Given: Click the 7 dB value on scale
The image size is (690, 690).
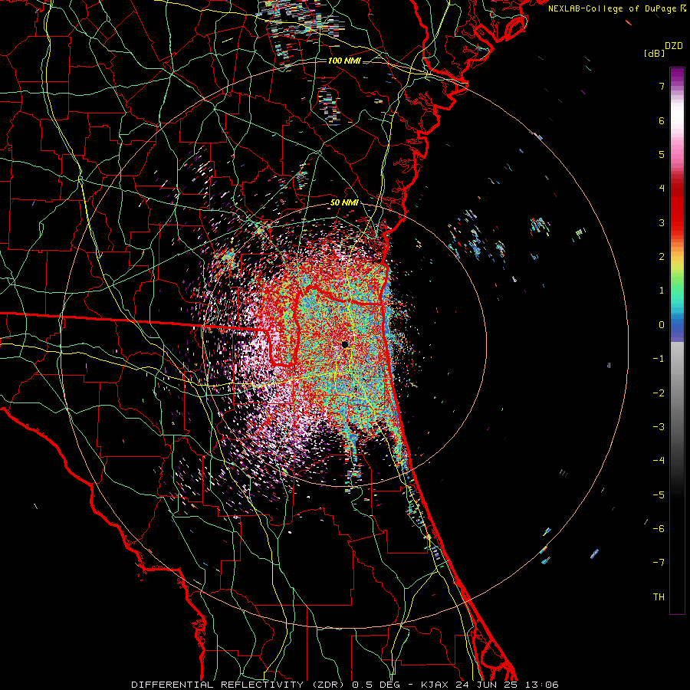Looking at the screenshot, I should 662,86.
